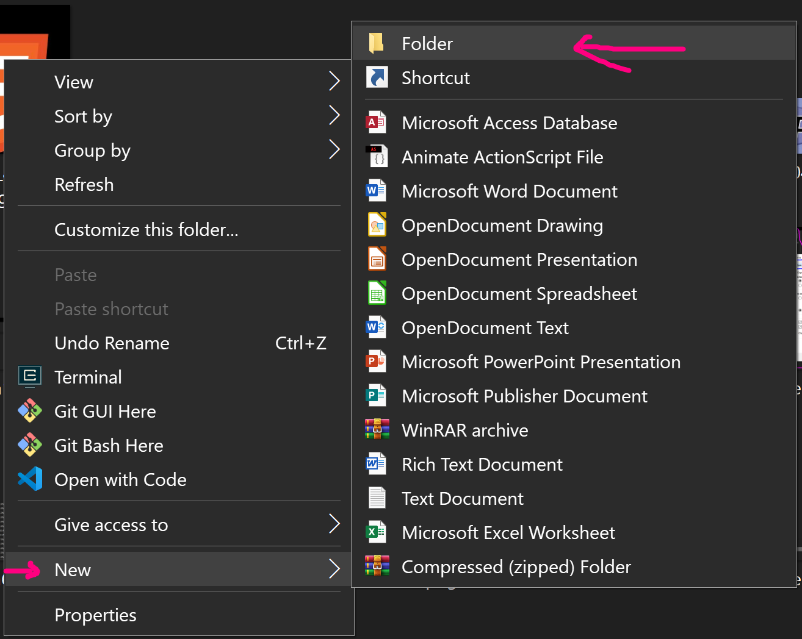Click the Text Document page icon
802x639 pixels.
[377, 498]
